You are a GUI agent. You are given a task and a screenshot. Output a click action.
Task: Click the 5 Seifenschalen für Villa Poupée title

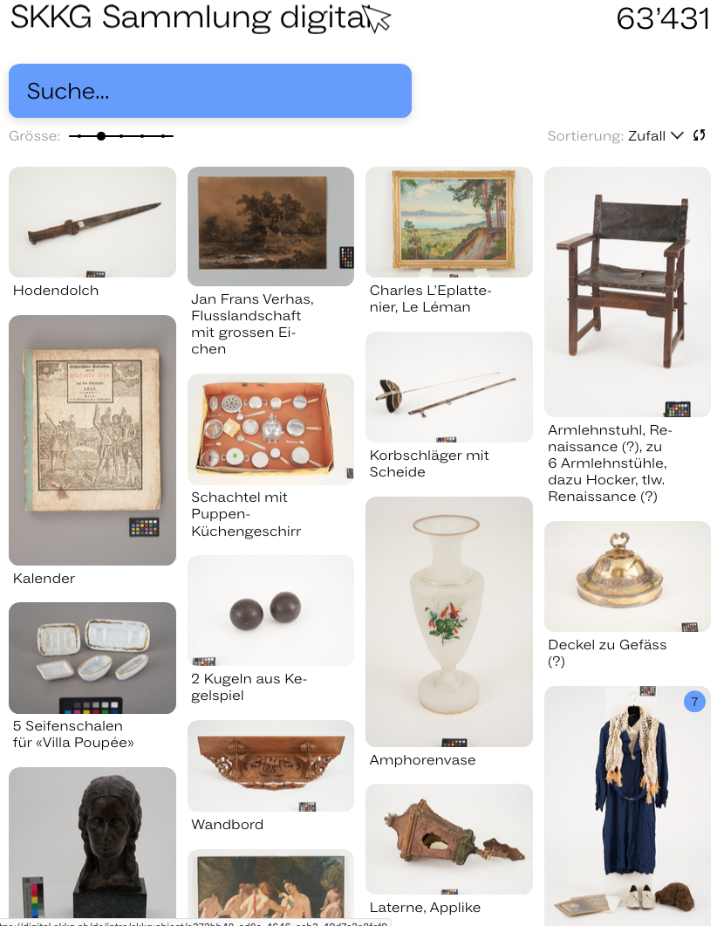[73, 734]
